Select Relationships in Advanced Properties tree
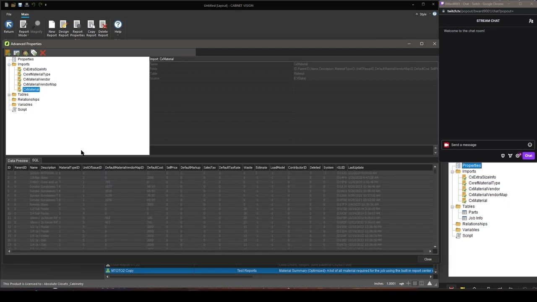The width and height of the screenshot is (537, 302). (28, 99)
